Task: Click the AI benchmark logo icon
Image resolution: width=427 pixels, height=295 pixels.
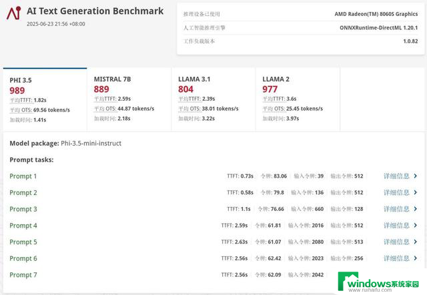Action: 13,13
